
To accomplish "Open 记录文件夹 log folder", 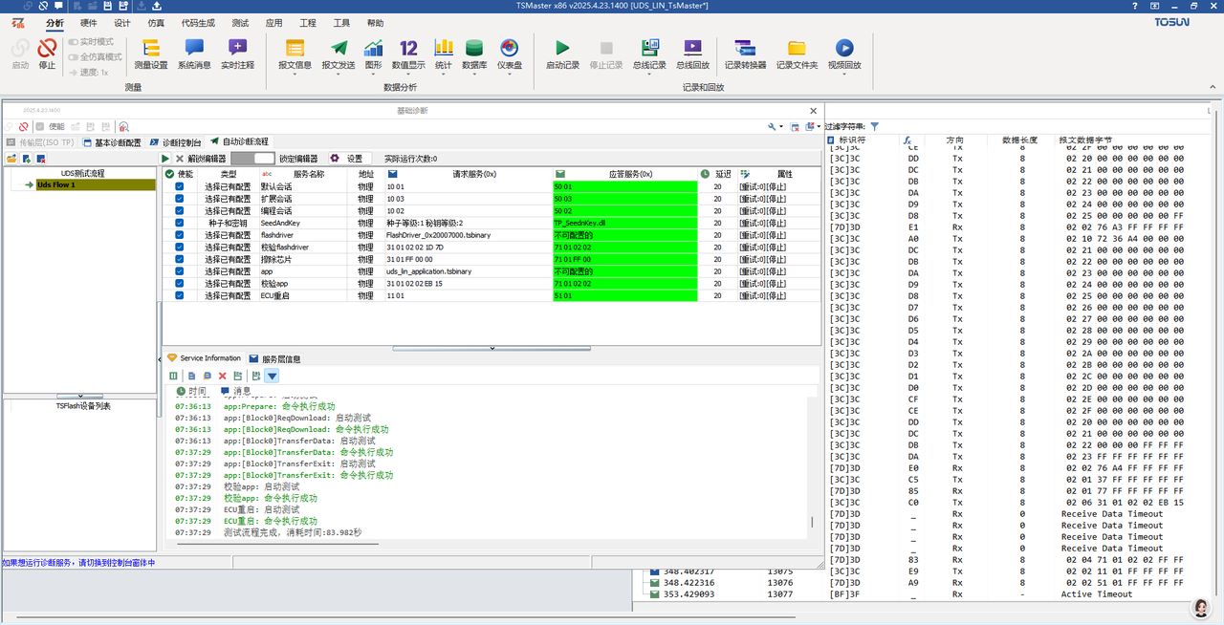I will pyautogui.click(x=797, y=54).
